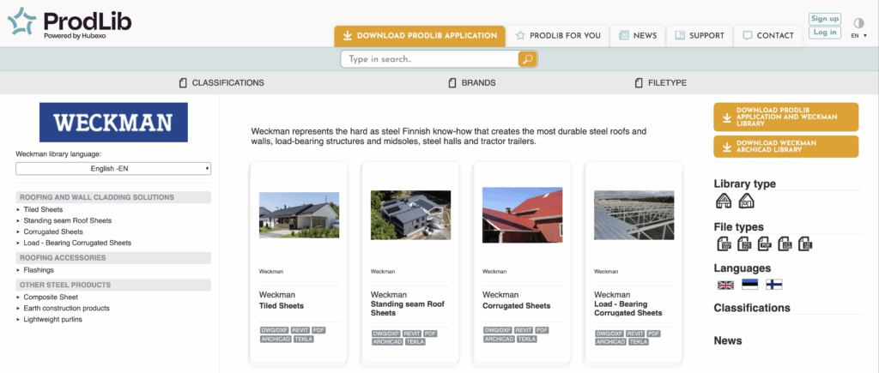Open the ProdLib For You tab
This screenshot has width=879, height=373.
click(558, 35)
